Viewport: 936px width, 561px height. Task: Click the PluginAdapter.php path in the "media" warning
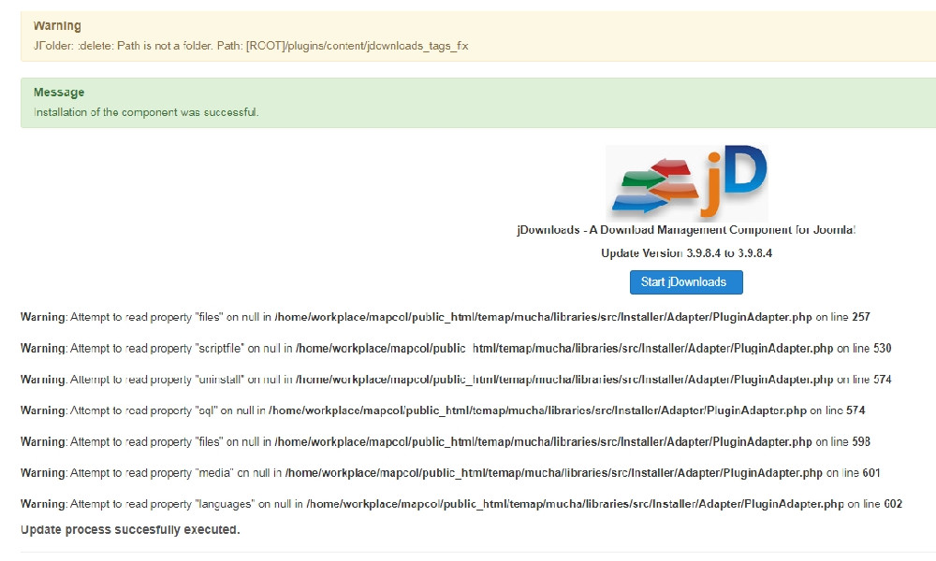[x=554, y=473]
